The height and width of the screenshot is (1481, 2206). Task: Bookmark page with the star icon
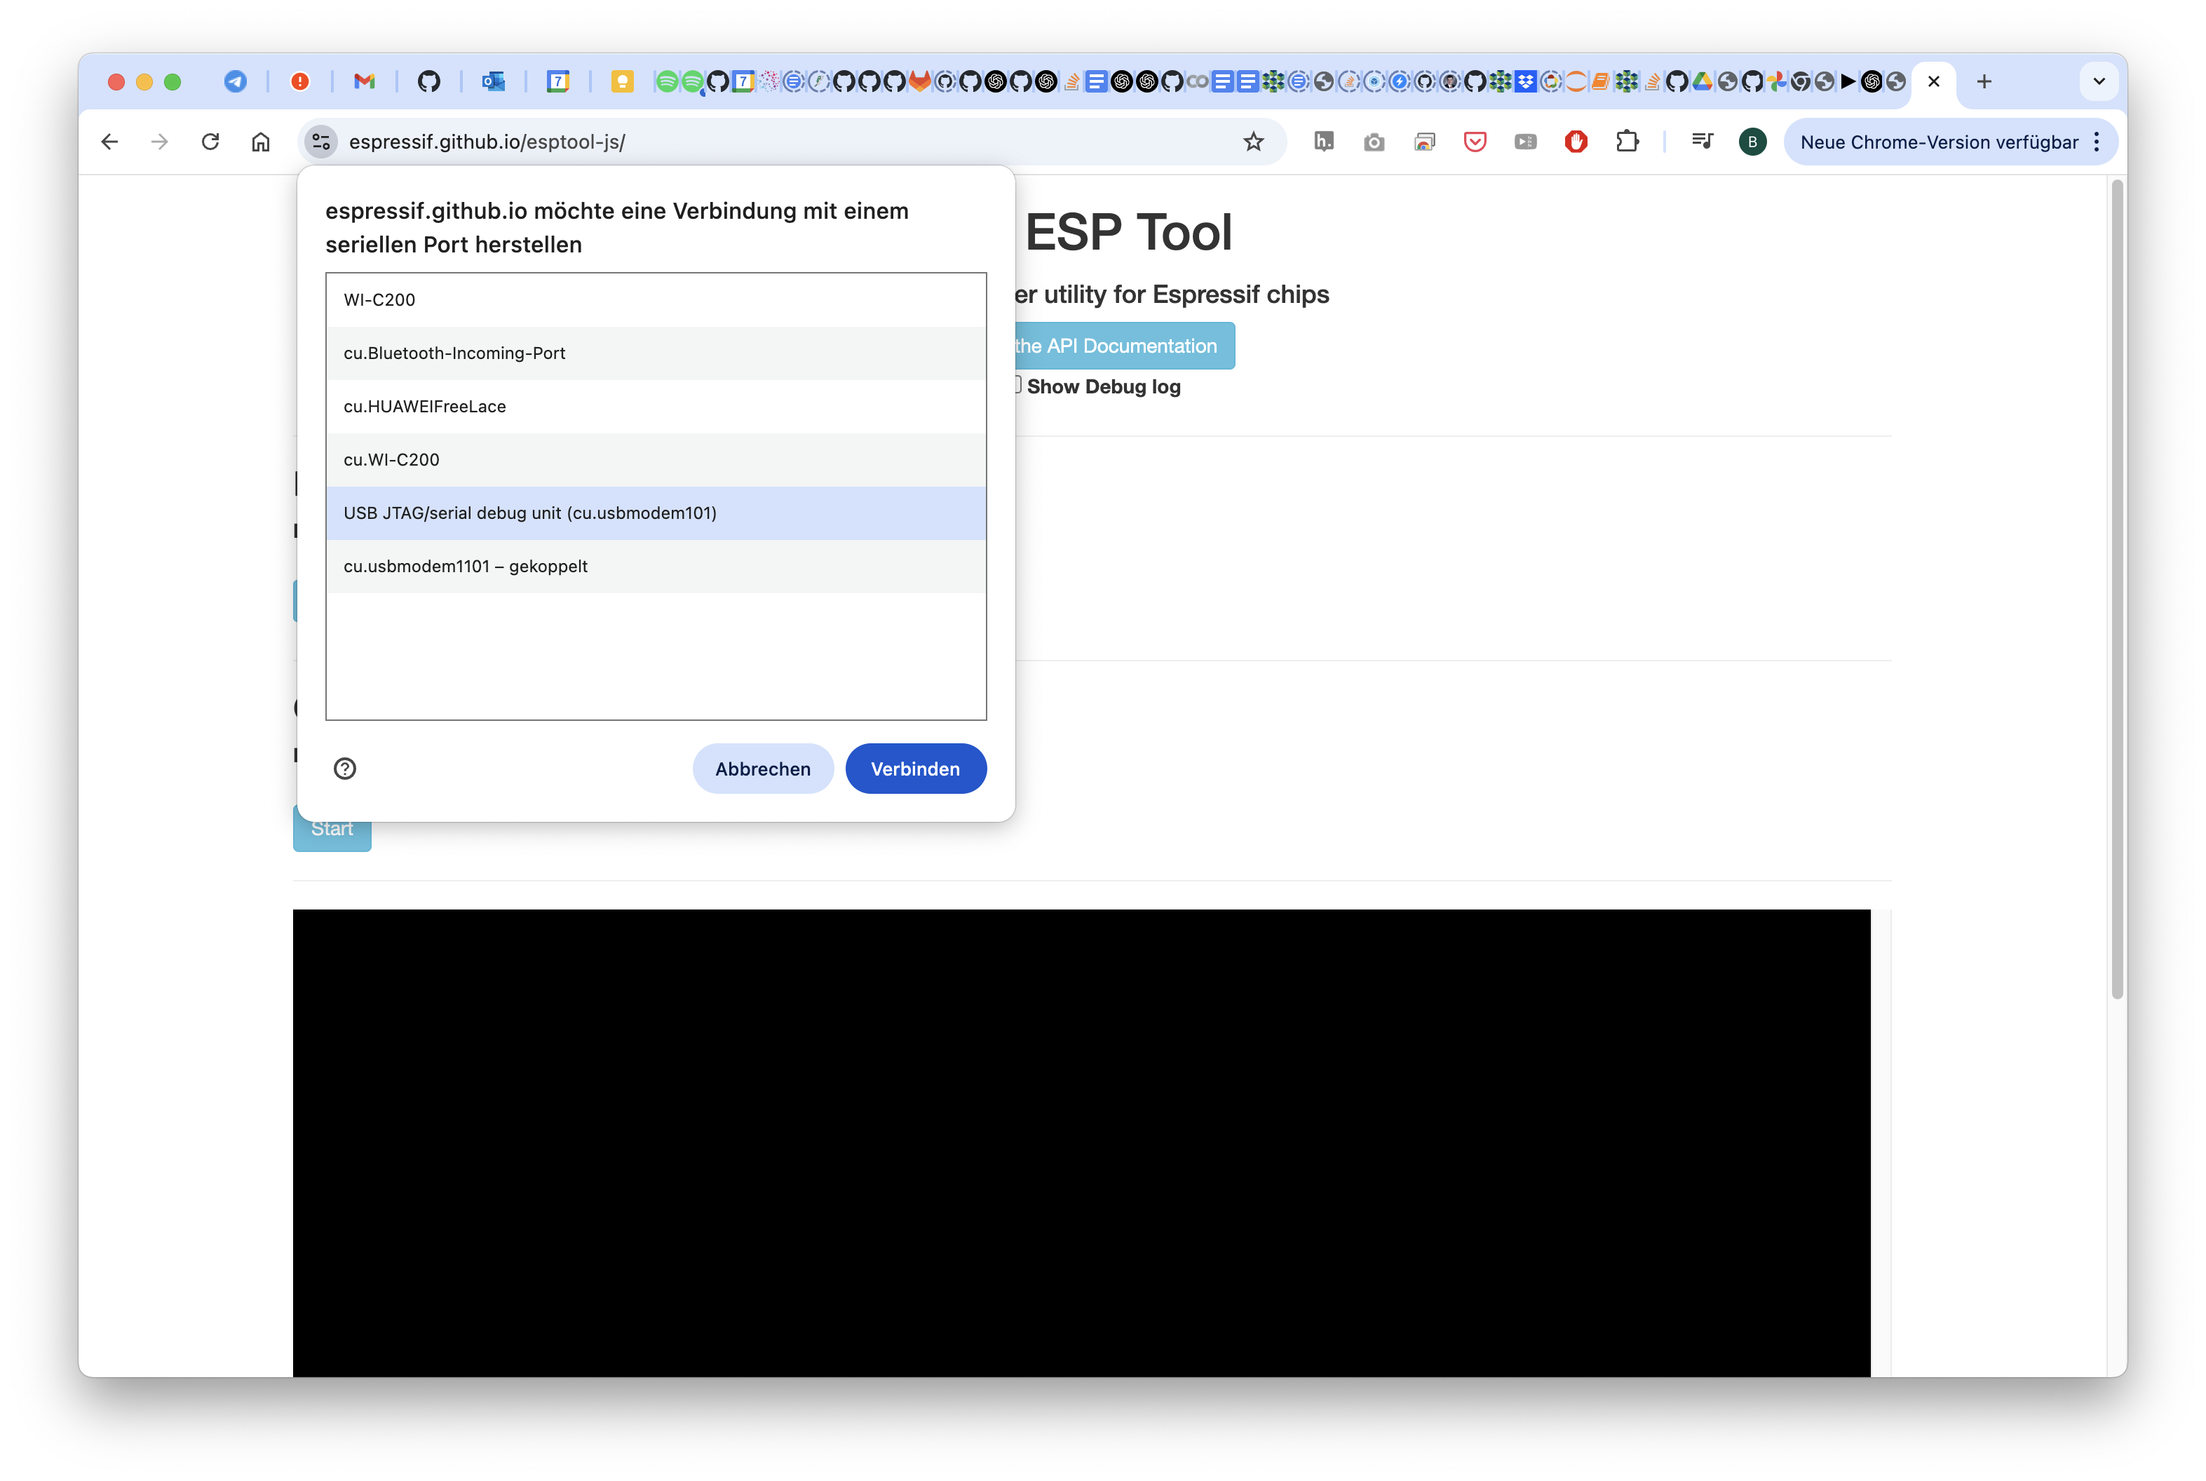tap(1252, 142)
